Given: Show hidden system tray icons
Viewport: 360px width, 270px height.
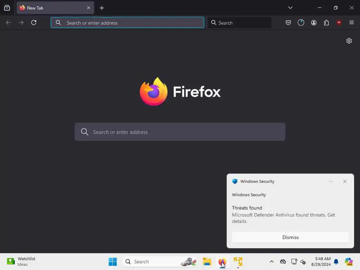Looking at the screenshot, I should coord(272,262).
